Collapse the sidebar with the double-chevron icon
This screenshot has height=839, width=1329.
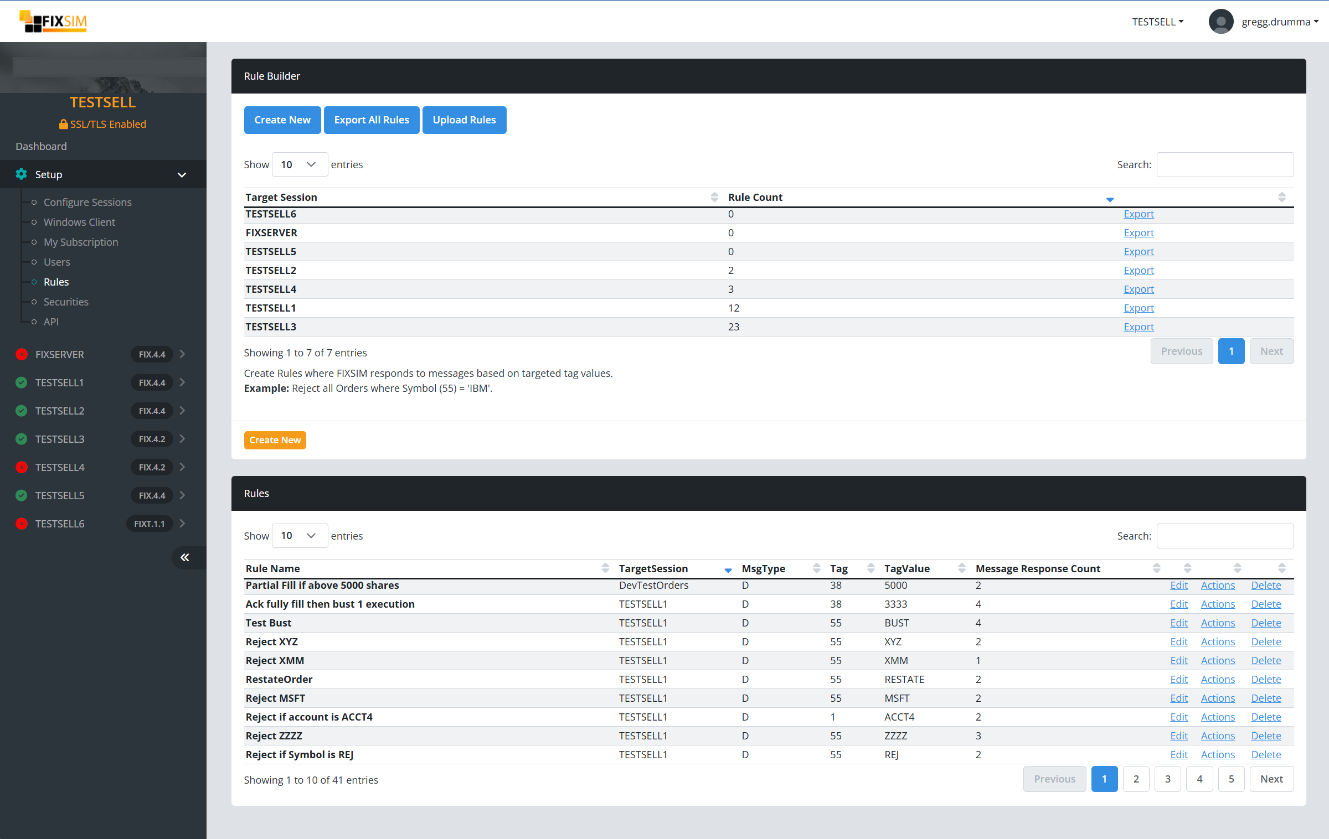[x=185, y=557]
